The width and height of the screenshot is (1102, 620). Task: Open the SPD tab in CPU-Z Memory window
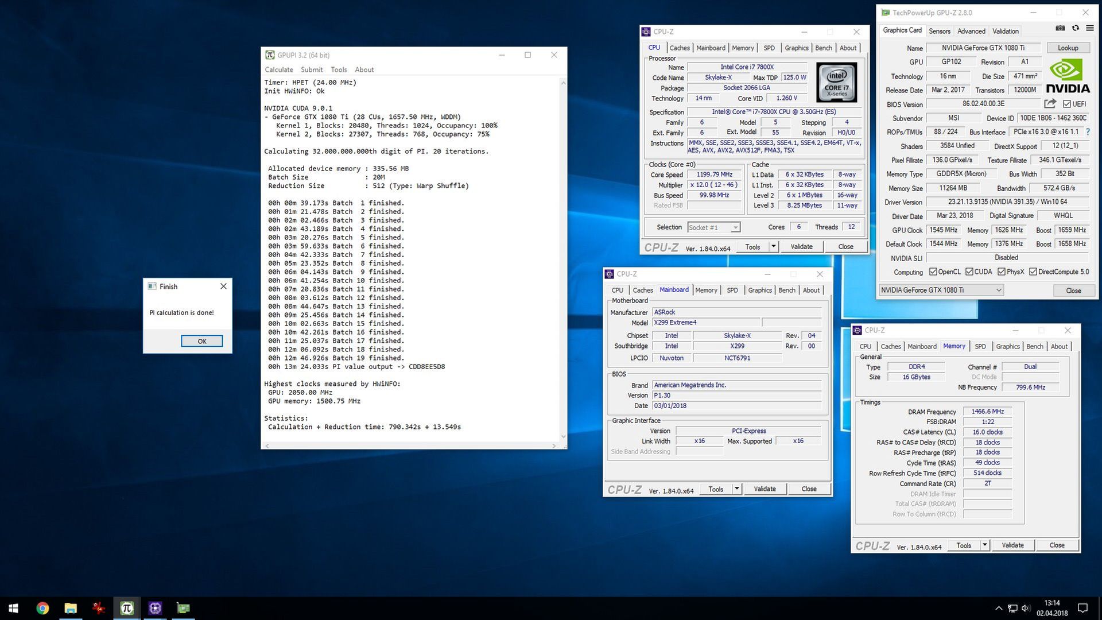tap(980, 346)
